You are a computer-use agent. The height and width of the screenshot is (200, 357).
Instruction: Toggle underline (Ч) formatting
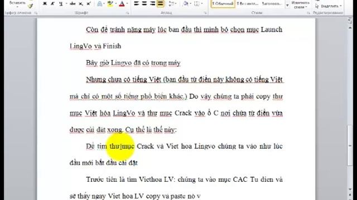61,4
